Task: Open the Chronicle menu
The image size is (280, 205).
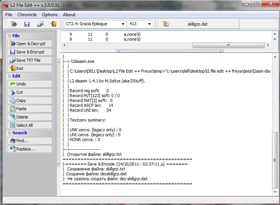Action: [27, 15]
